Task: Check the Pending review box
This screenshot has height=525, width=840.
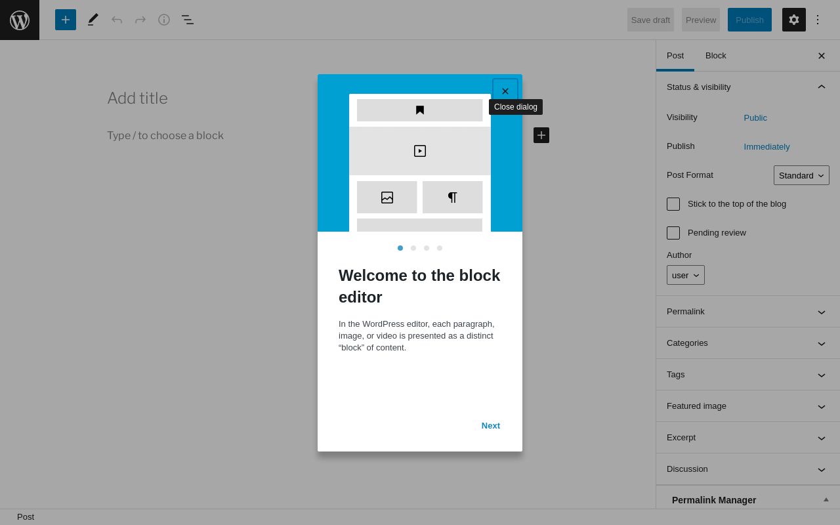Action: tap(673, 233)
